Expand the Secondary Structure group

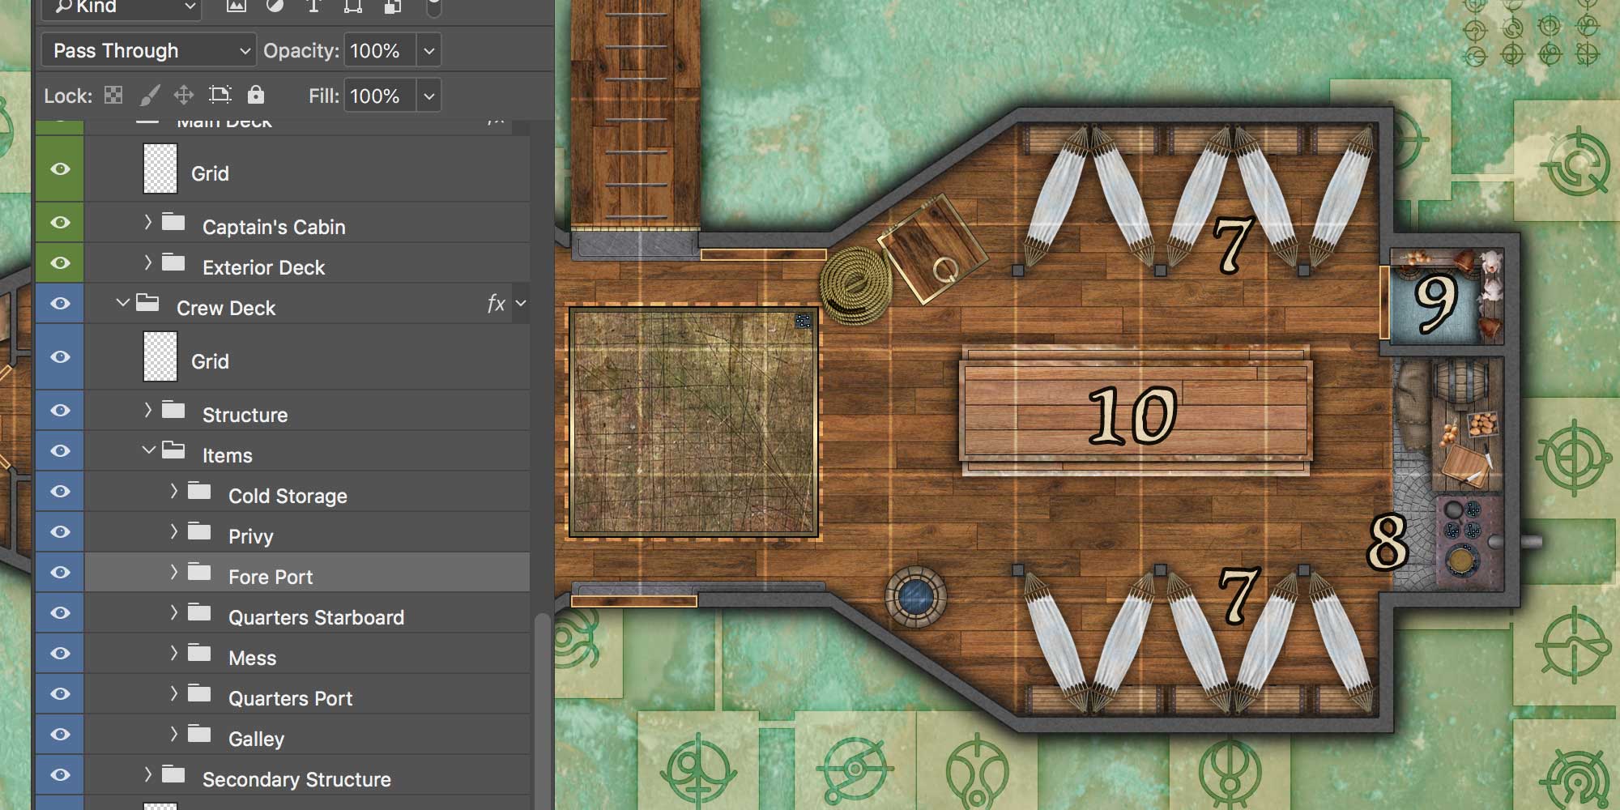(x=147, y=774)
